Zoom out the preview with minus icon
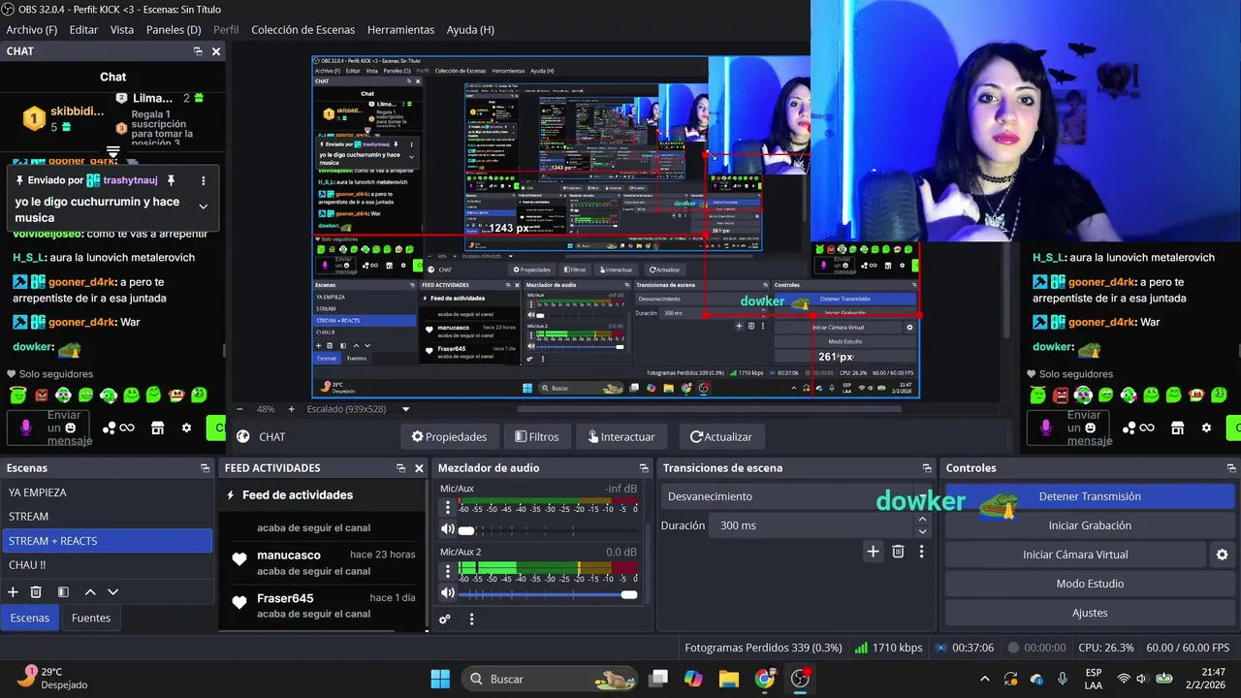1241x698 pixels. (x=240, y=409)
